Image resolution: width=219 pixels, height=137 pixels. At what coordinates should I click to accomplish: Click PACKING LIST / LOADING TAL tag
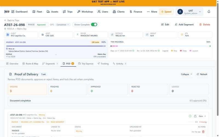(33, 122)
